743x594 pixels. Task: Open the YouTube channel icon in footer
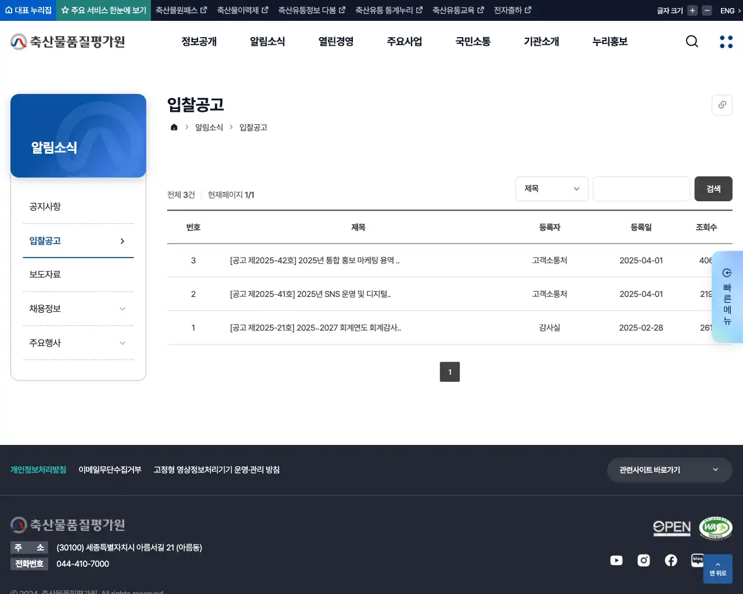pyautogui.click(x=616, y=560)
